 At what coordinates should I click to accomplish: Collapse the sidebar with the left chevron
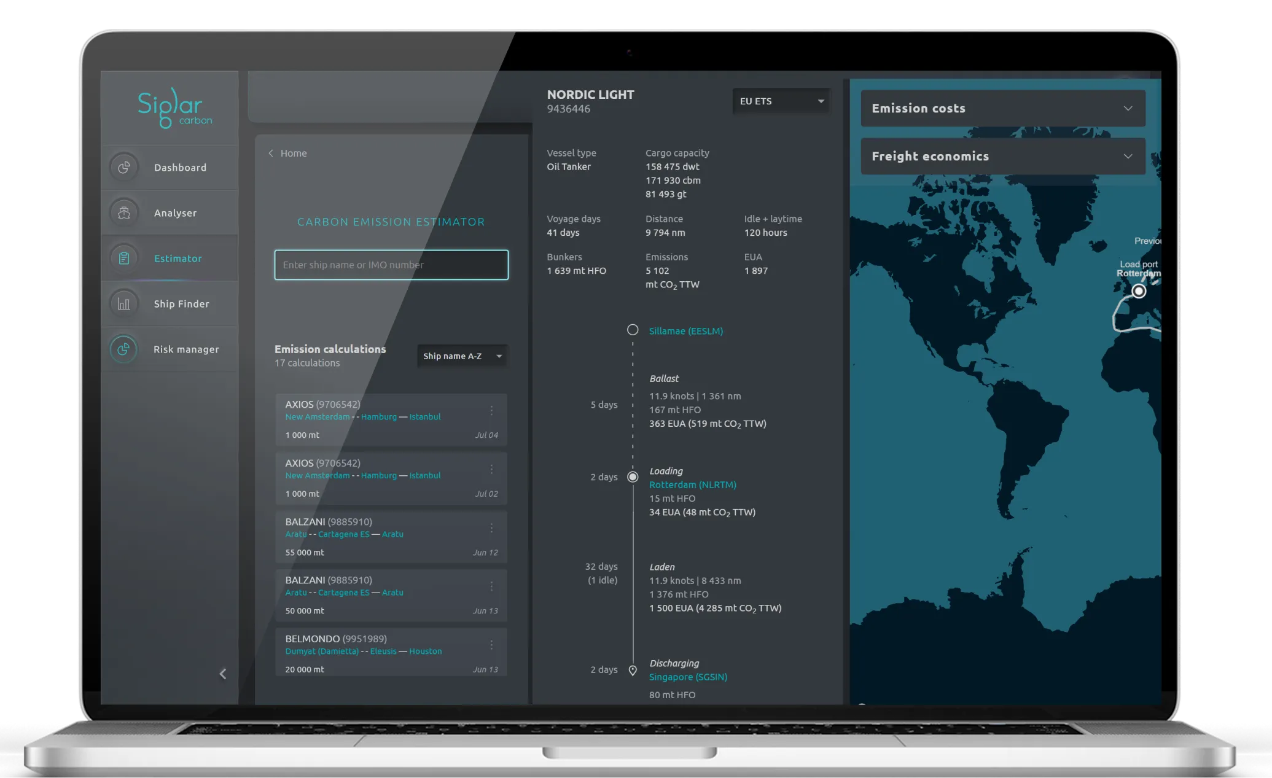click(222, 674)
